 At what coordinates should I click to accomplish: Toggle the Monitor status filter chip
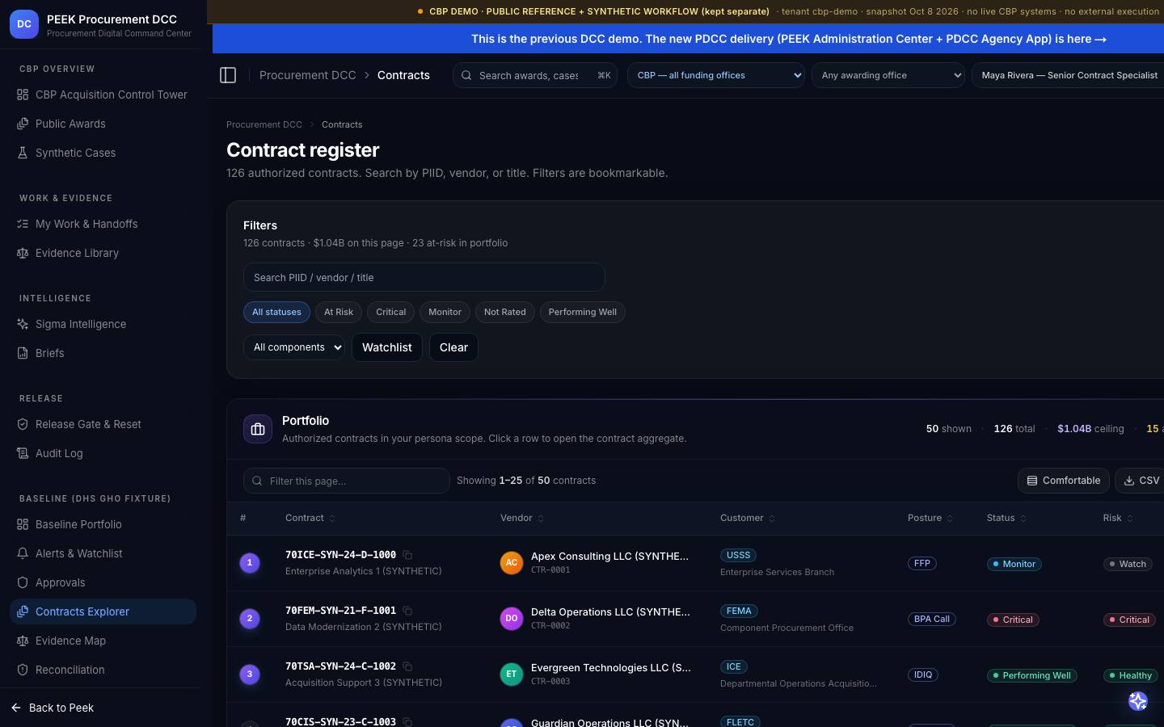(445, 312)
